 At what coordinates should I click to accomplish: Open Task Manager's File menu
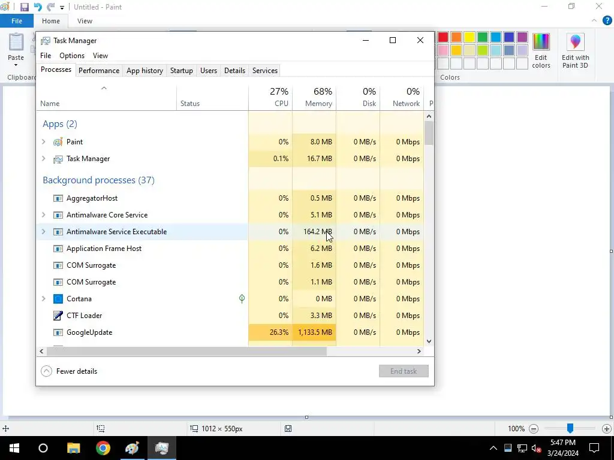coord(46,56)
